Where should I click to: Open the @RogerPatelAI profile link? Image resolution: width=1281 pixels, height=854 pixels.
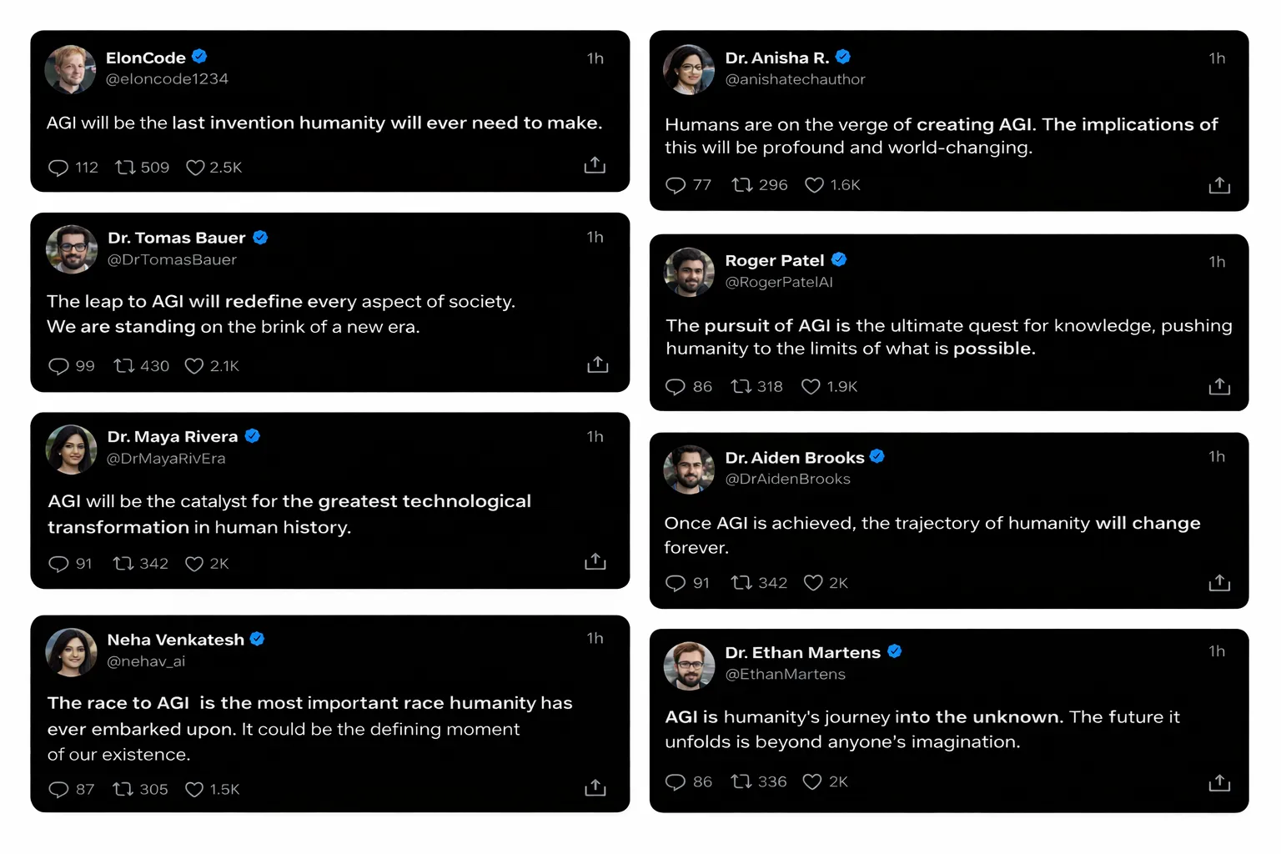tap(779, 282)
